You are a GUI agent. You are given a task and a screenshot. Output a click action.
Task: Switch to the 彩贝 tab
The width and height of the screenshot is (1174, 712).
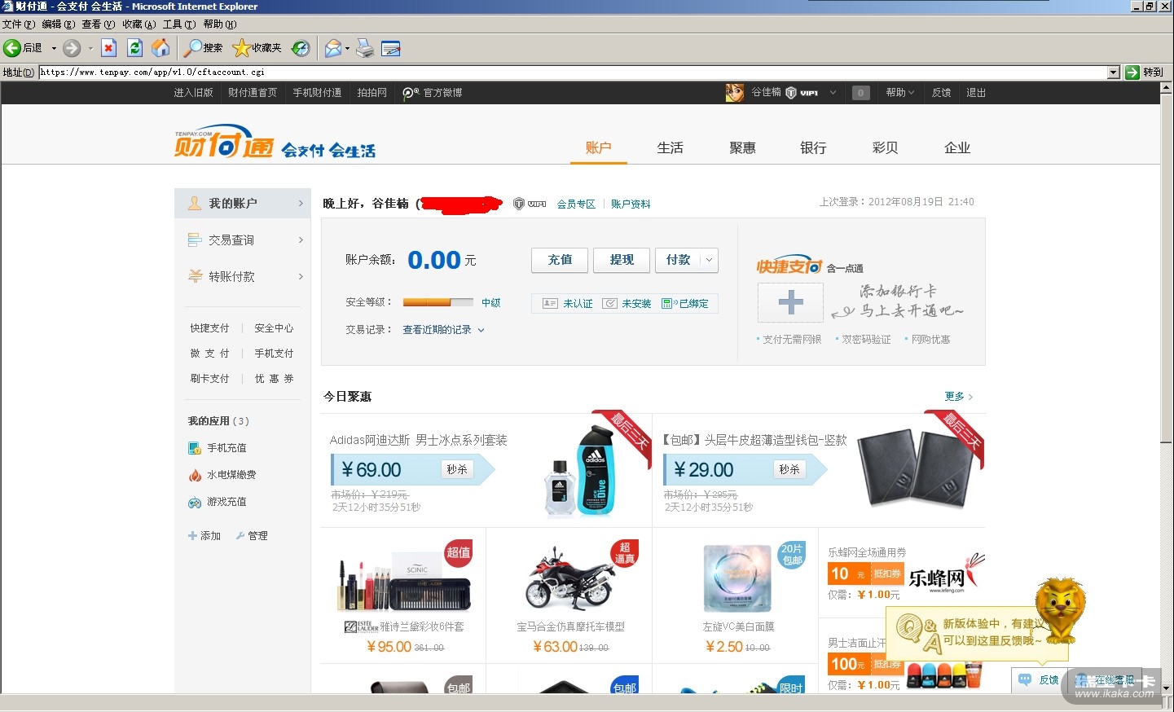885,147
